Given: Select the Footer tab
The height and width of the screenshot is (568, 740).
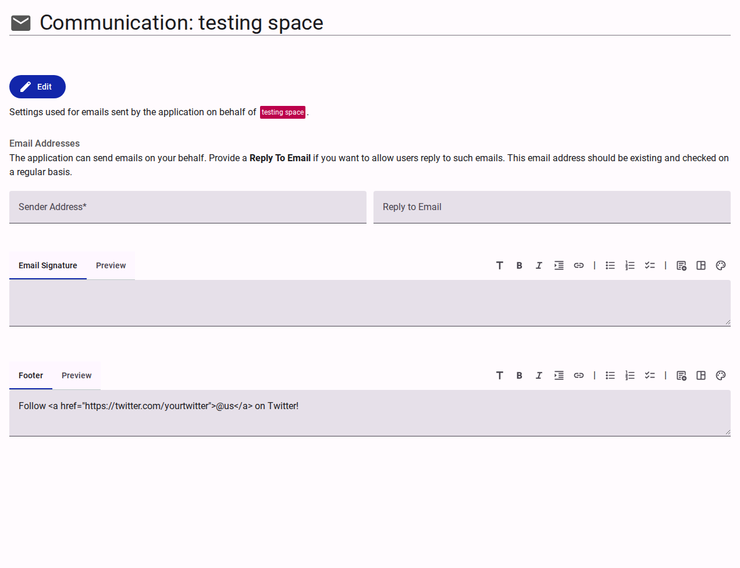Looking at the screenshot, I should click(x=31, y=375).
